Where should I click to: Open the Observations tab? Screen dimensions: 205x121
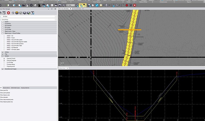pyautogui.click(x=6, y=88)
